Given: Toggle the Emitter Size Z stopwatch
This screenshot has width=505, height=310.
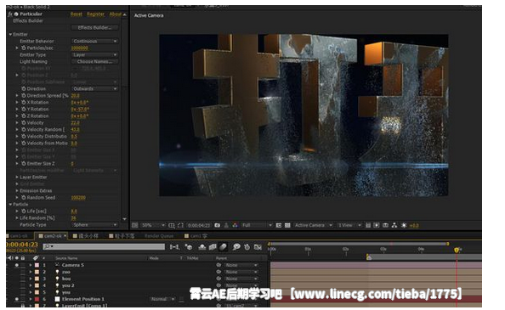Looking at the screenshot, I should tap(24, 164).
